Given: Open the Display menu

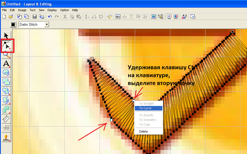Looking at the screenshot, I should 52,10.
